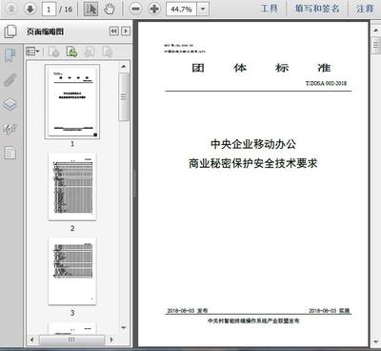Click the thumbnail horizontal scrollbar handle
The height and width of the screenshot is (351, 381).
(x=71, y=340)
